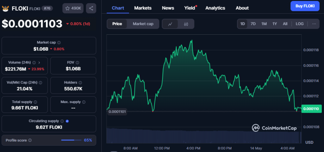Click the Profile score progress bar

pos(71,140)
